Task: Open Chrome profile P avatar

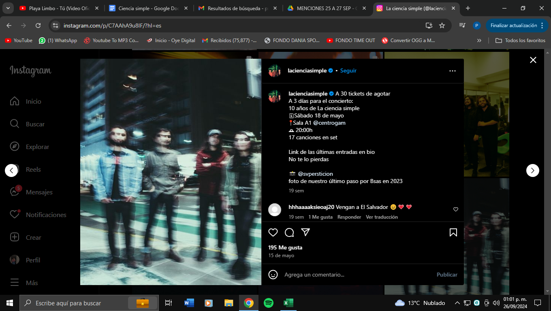Action: pyautogui.click(x=477, y=26)
